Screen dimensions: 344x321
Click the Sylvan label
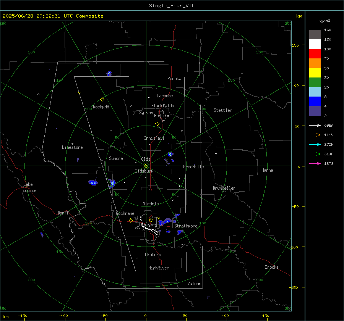146,113
